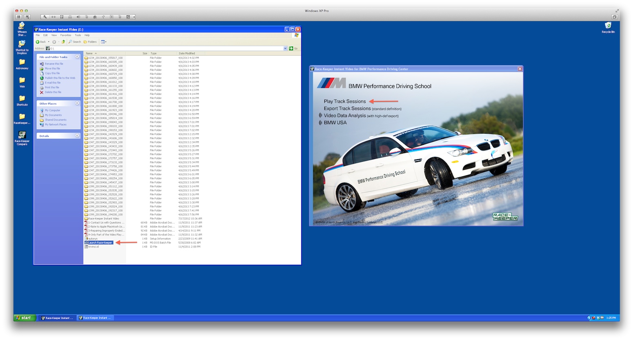Viewport: 633px width, 340px height.
Task: Toggle Folders pane button
Action: pos(90,42)
